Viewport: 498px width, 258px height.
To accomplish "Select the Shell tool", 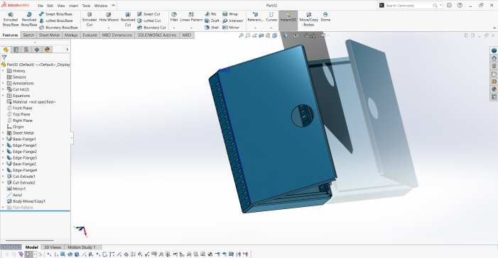I will point(212,28).
